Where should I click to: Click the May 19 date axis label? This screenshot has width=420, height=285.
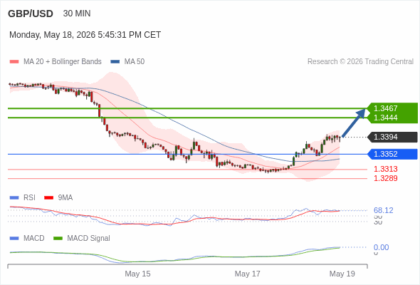tap(342, 274)
